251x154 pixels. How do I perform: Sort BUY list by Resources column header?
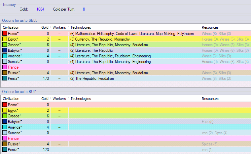pos(210,99)
